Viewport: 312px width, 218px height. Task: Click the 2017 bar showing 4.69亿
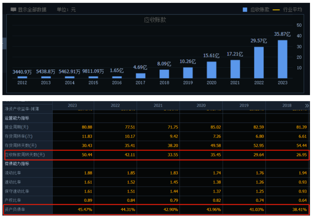point(141,75)
